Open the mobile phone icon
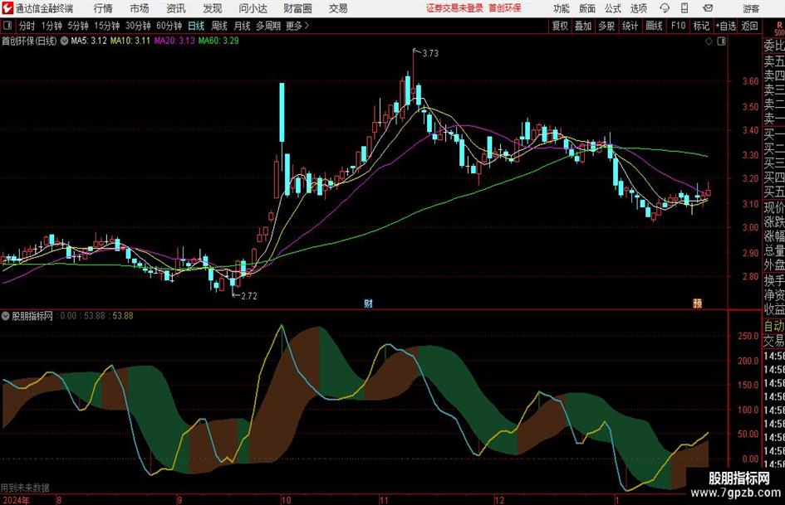The width and height of the screenshot is (785, 505). (x=684, y=8)
